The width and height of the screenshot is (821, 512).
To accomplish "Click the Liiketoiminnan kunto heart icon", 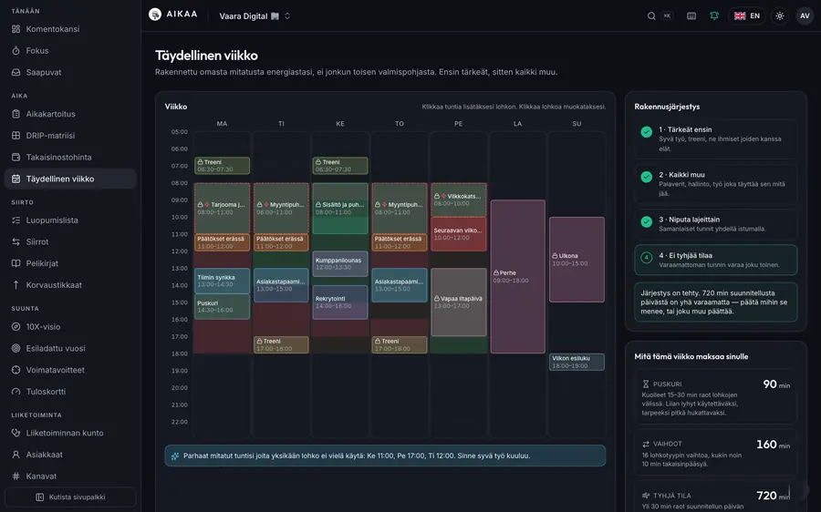I will [16, 433].
